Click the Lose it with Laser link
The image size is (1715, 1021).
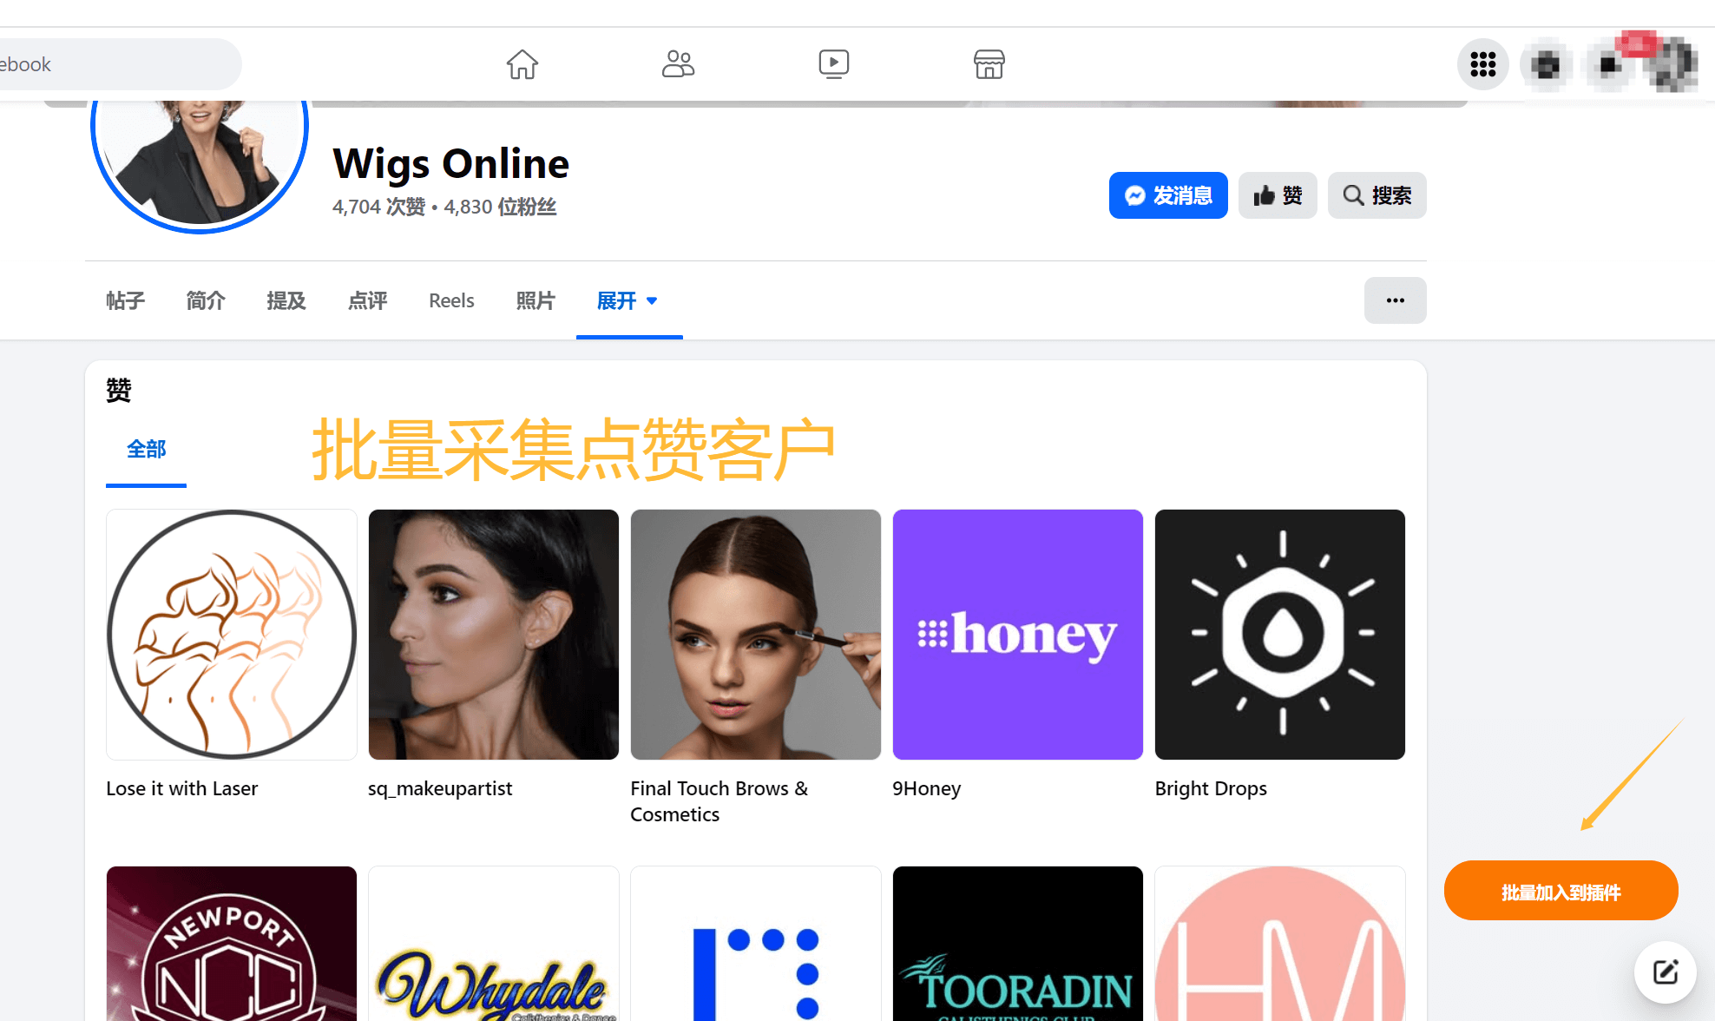[x=182, y=788]
